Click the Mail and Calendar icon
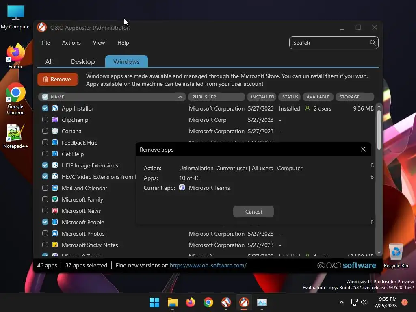 click(x=55, y=188)
